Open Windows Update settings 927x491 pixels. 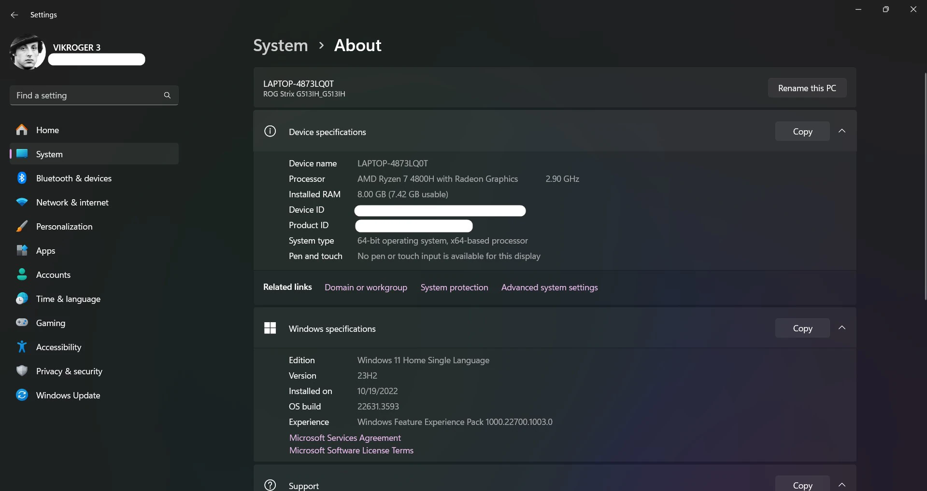(x=94, y=395)
